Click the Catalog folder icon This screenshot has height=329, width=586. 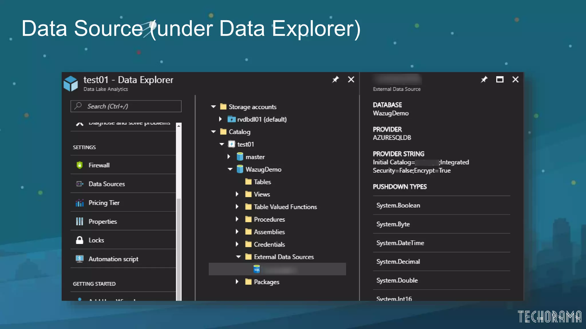pyautogui.click(x=223, y=132)
